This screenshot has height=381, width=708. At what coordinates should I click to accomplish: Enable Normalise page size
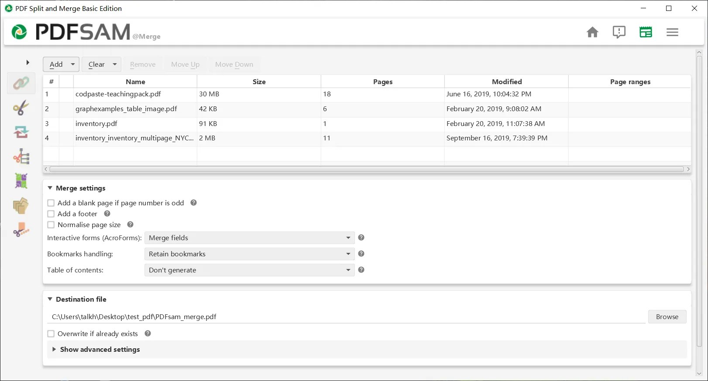(51, 225)
